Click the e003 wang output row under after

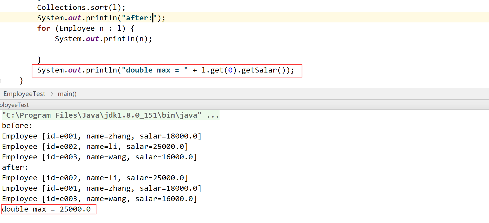(x=100, y=198)
